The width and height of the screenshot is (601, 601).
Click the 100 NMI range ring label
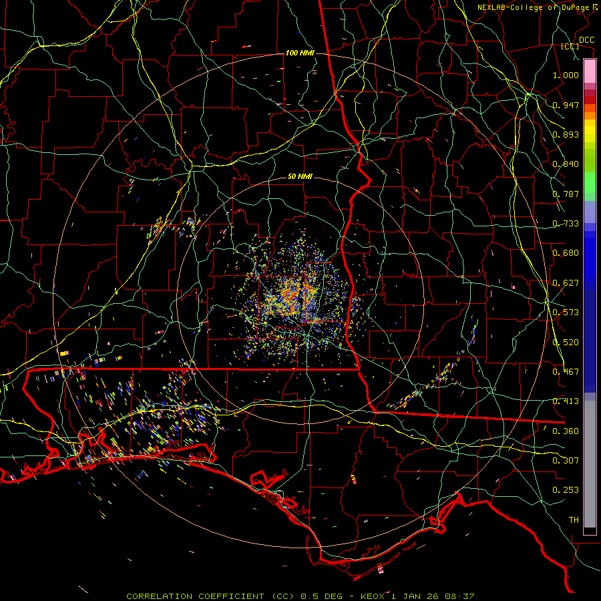[300, 53]
